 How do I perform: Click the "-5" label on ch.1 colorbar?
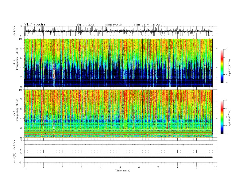point(226,66)
